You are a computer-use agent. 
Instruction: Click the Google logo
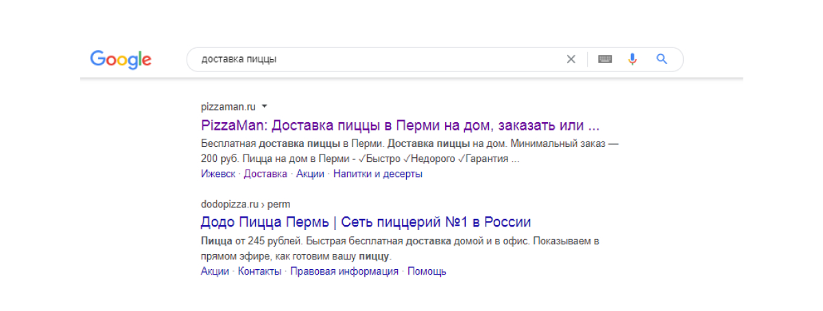[121, 59]
